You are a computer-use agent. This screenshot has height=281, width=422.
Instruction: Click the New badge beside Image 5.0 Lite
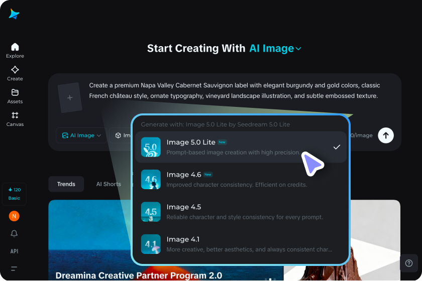pyautogui.click(x=222, y=142)
